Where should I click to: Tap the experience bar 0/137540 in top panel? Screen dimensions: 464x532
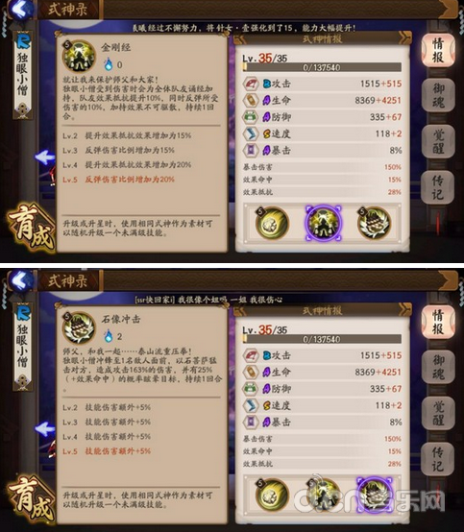pyautogui.click(x=322, y=67)
